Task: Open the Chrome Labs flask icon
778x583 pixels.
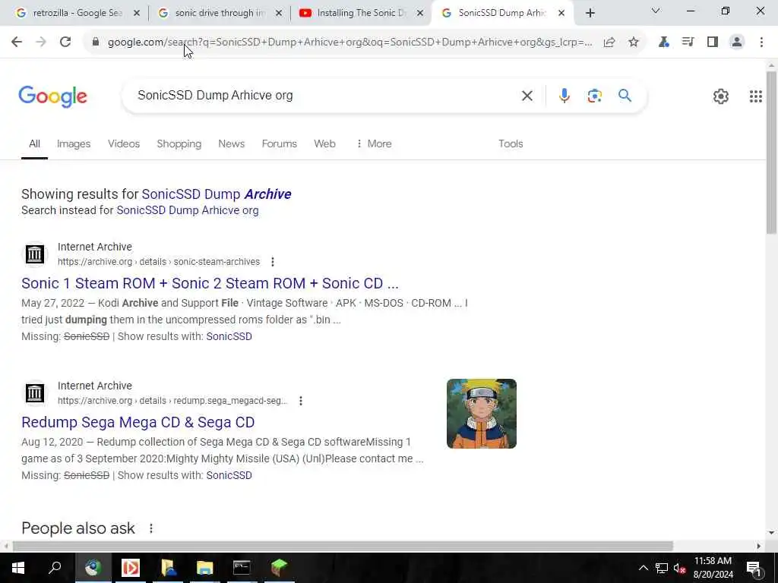Action: 663,43
